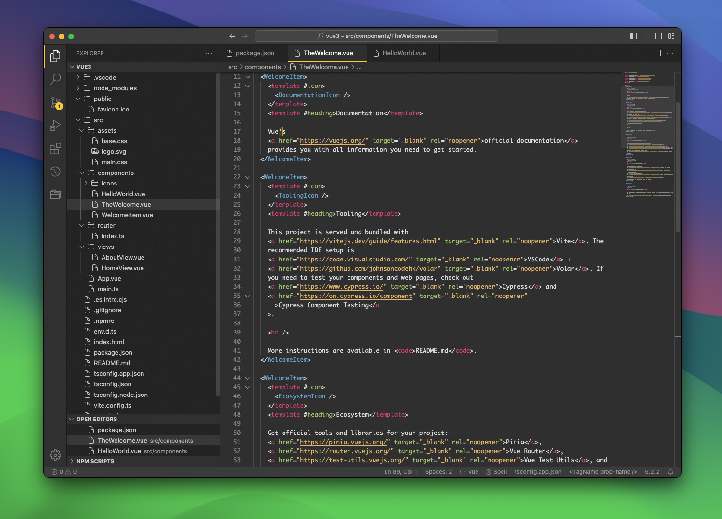Open the Source Control view
Screen dimensions: 722x519
(55, 102)
